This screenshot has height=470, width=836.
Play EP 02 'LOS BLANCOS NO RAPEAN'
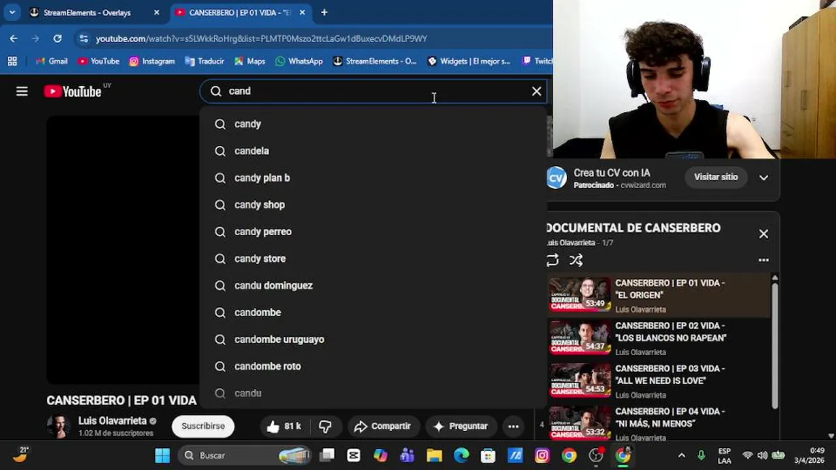[658, 338]
